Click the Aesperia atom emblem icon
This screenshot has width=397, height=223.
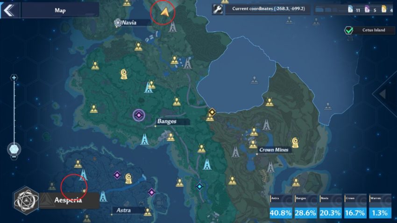pyautogui.click(x=26, y=200)
